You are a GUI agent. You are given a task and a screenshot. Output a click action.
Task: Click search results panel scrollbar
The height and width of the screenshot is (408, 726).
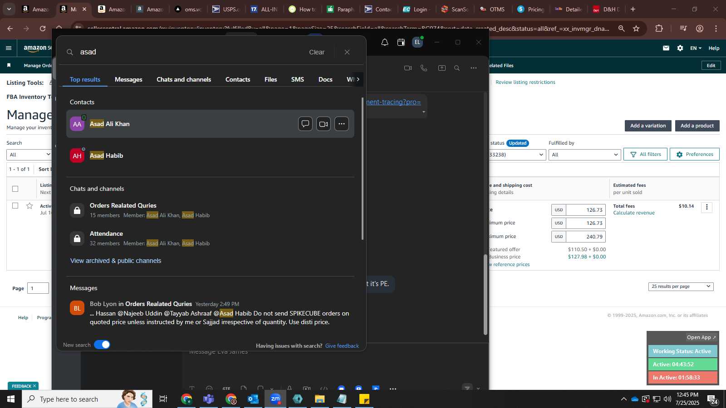(362, 169)
